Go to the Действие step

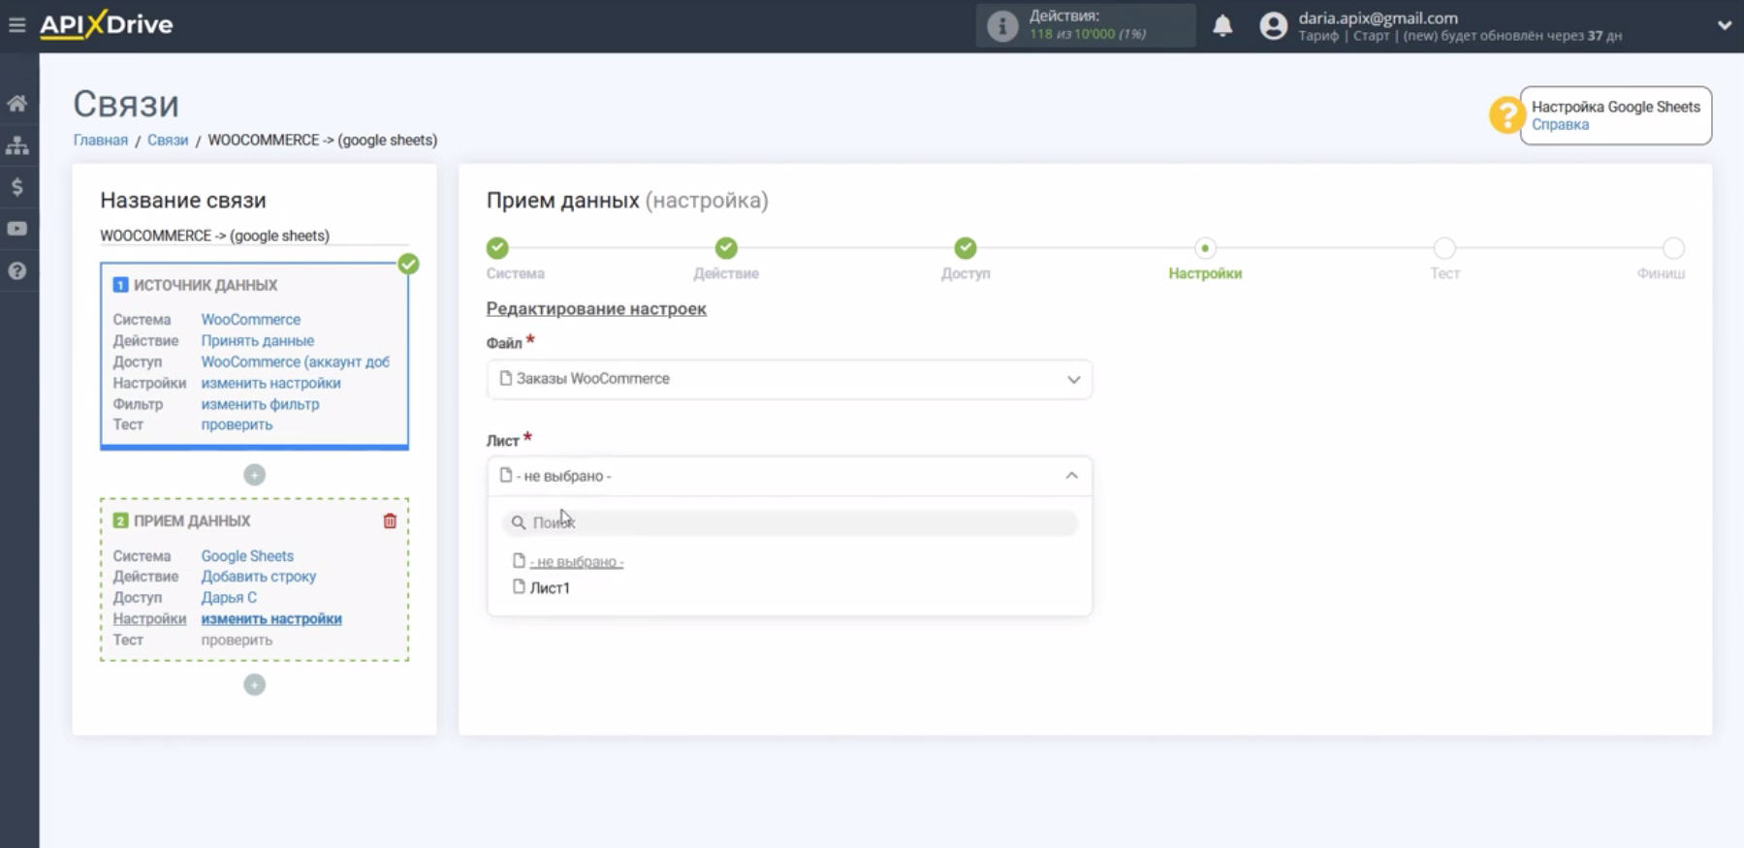point(726,249)
